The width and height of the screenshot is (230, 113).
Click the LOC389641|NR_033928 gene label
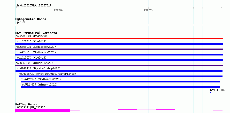(30, 107)
